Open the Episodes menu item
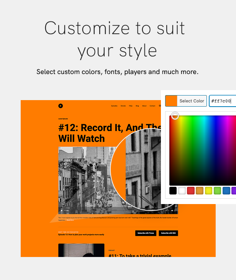Screen dimensions: 236x280 pyautogui.click(x=114, y=106)
